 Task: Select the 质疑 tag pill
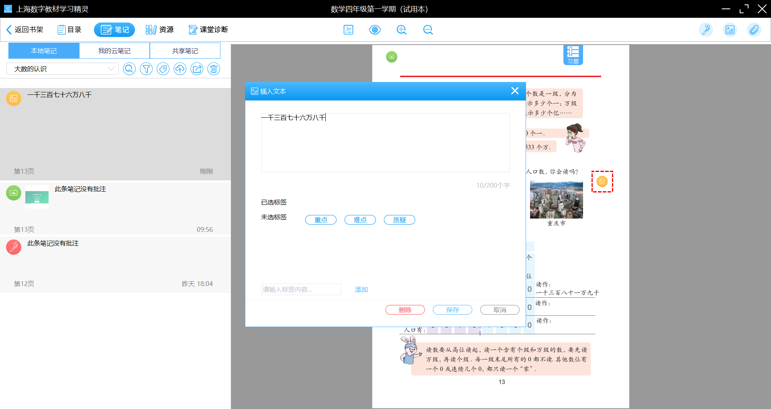click(x=399, y=220)
